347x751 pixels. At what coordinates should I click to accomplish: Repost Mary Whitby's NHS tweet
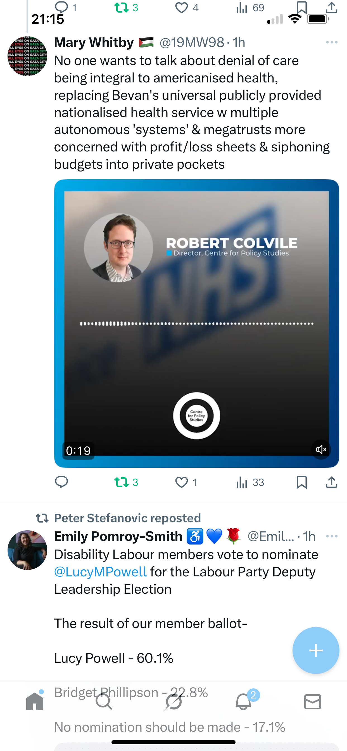click(122, 482)
